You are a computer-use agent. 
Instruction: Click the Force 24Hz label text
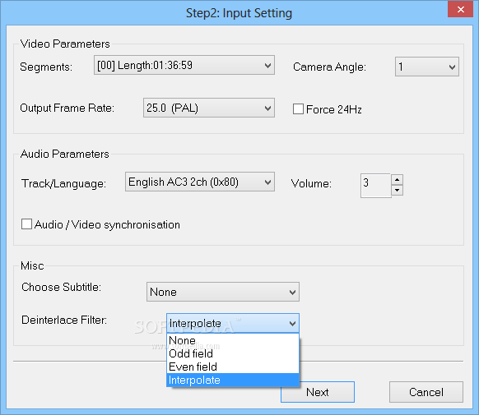(334, 109)
